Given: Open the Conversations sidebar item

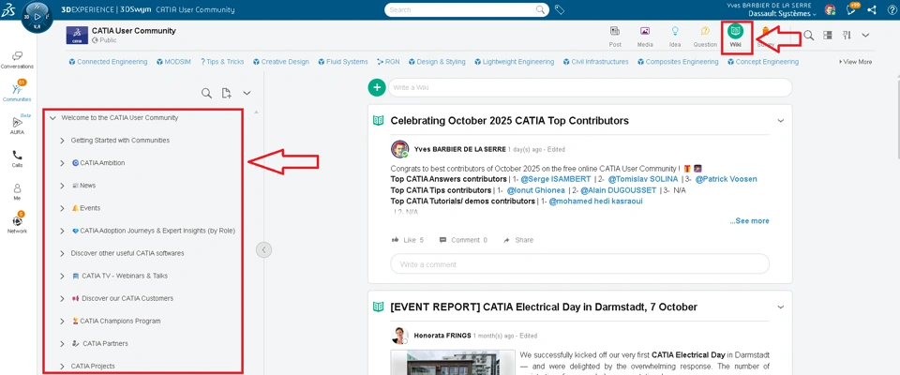Looking at the screenshot, I should pos(17,60).
